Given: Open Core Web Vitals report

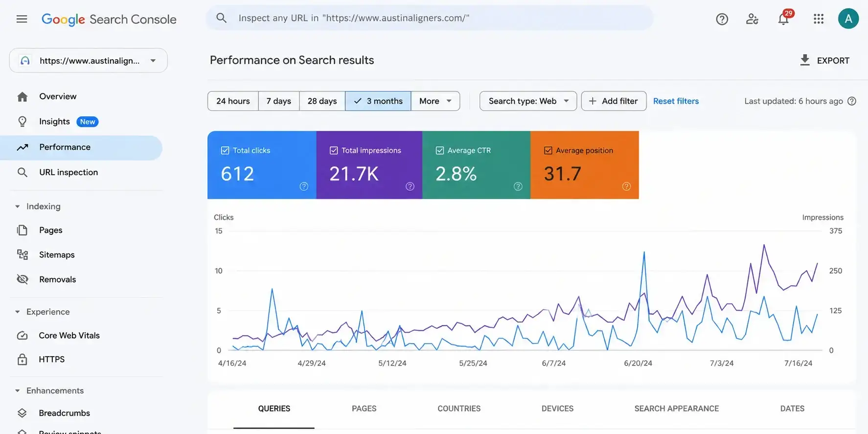Looking at the screenshot, I should point(81,336).
